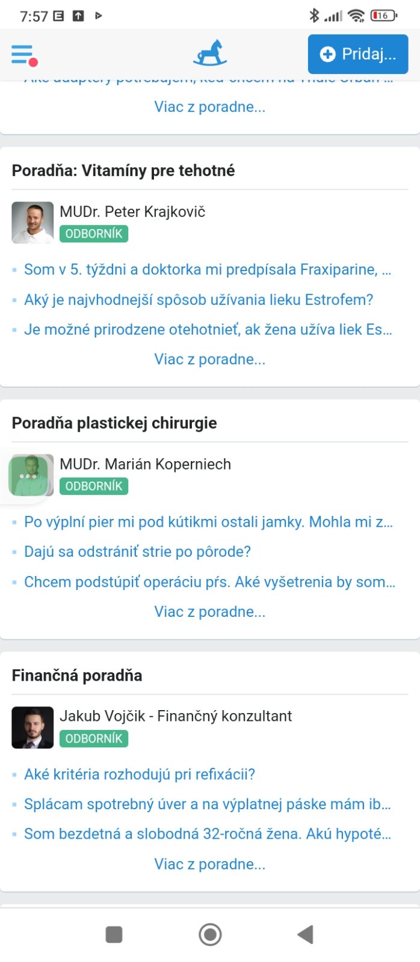Open MUDr. Marián Koperniech name link

pyautogui.click(x=145, y=464)
